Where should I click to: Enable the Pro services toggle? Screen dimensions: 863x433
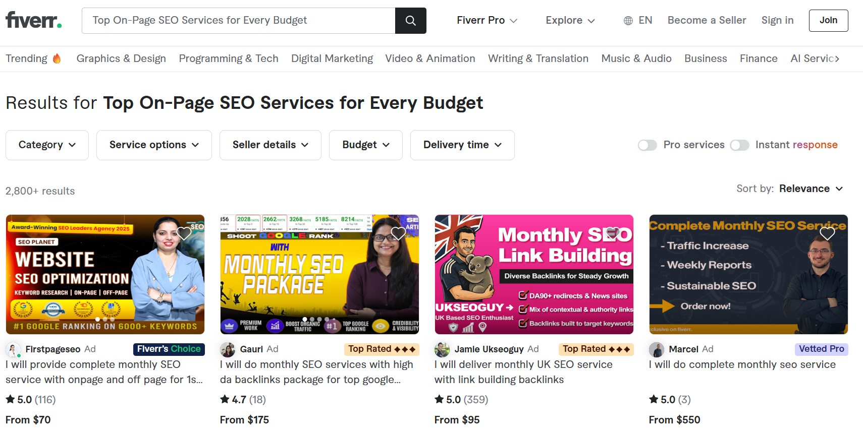648,145
